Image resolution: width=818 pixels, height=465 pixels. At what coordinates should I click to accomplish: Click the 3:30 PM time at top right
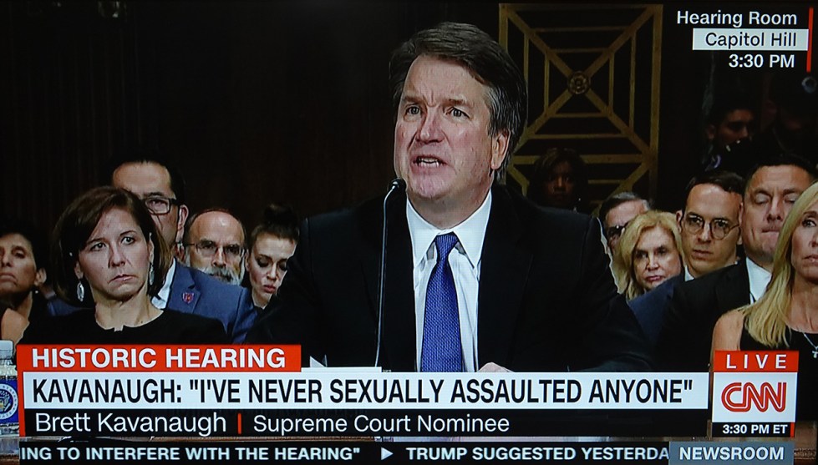click(761, 61)
